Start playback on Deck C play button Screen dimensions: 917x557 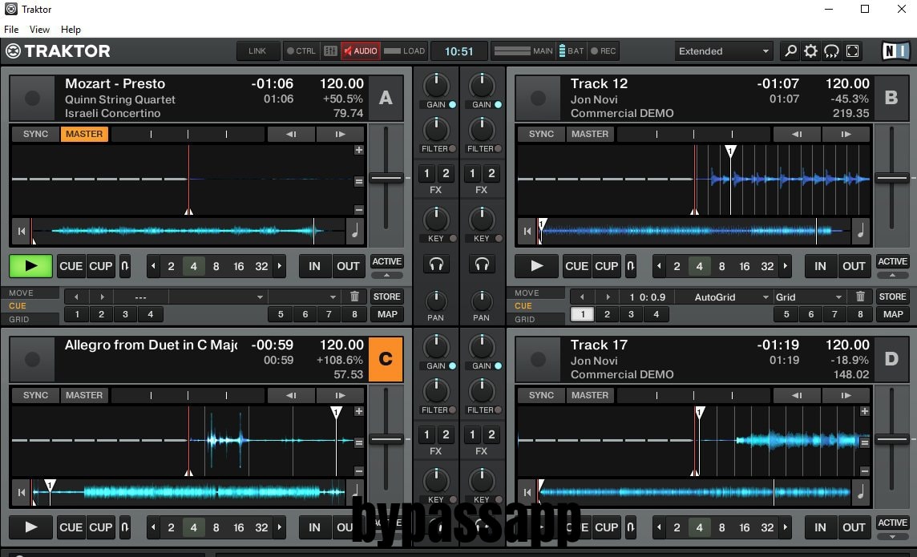point(31,527)
